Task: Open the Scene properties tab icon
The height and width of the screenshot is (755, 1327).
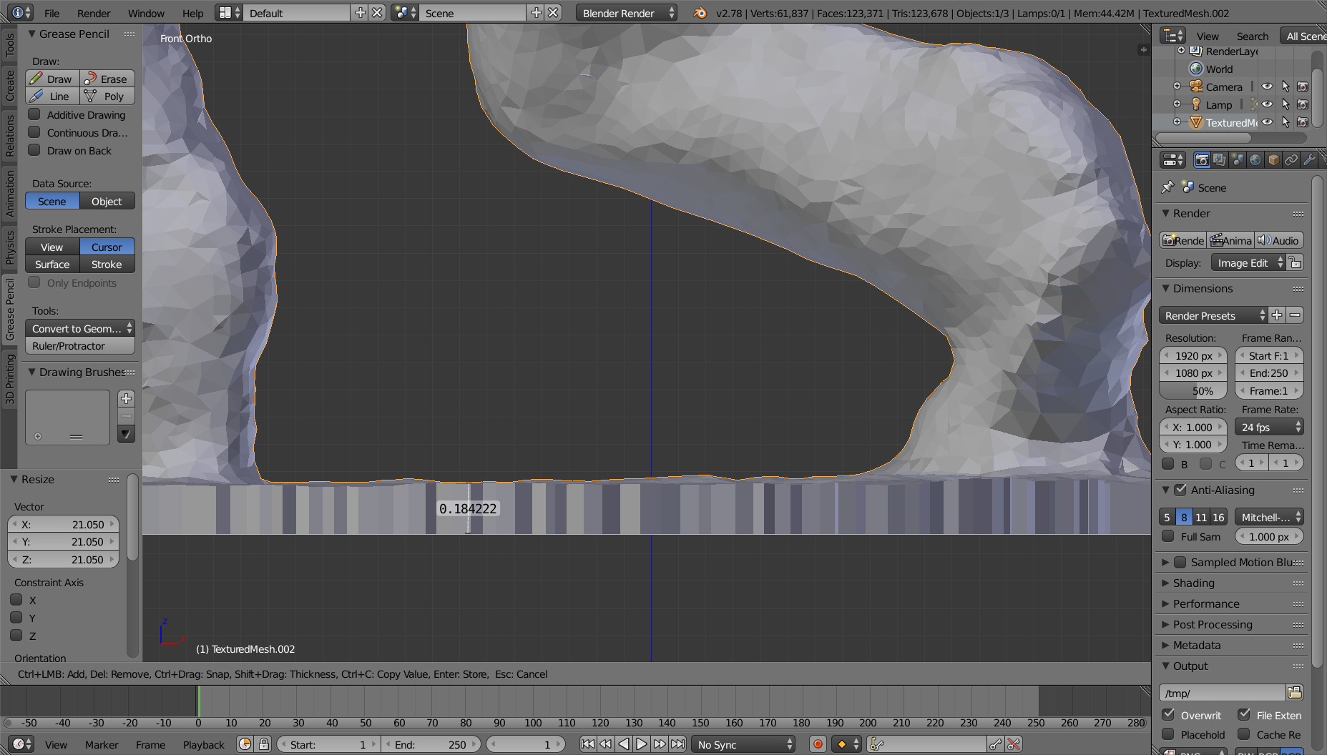Action: pos(1238,160)
